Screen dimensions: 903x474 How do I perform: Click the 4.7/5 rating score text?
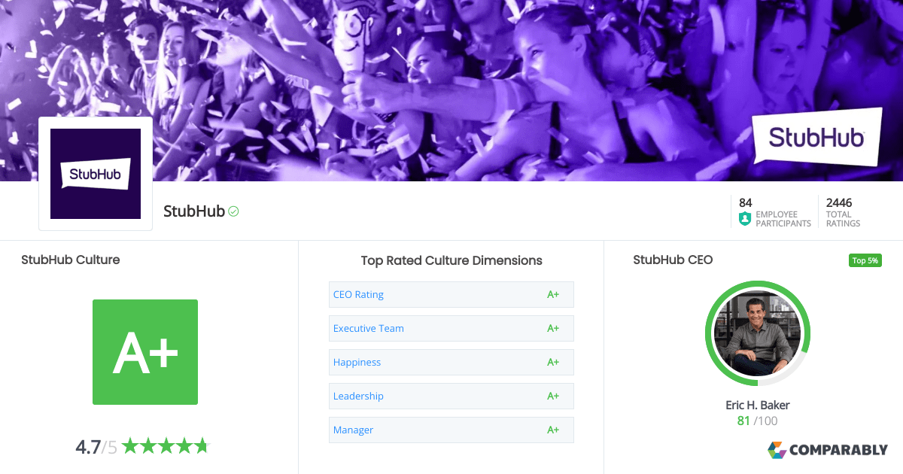click(96, 447)
